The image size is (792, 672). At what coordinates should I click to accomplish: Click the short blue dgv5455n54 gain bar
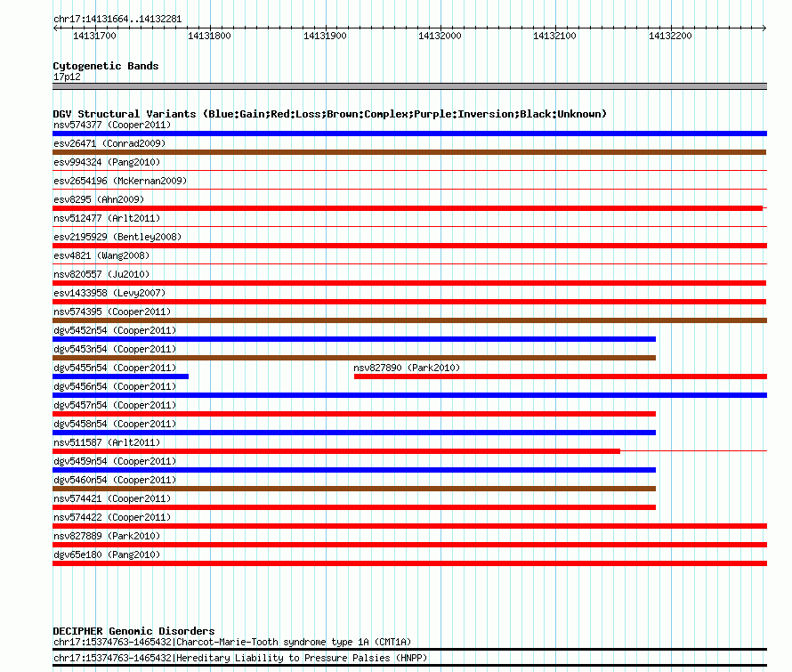(121, 376)
